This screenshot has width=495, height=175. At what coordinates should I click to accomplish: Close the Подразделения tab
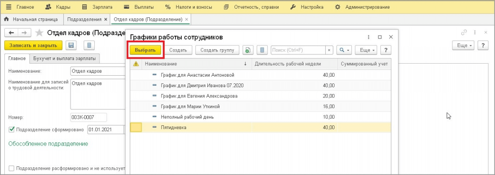[106, 19]
